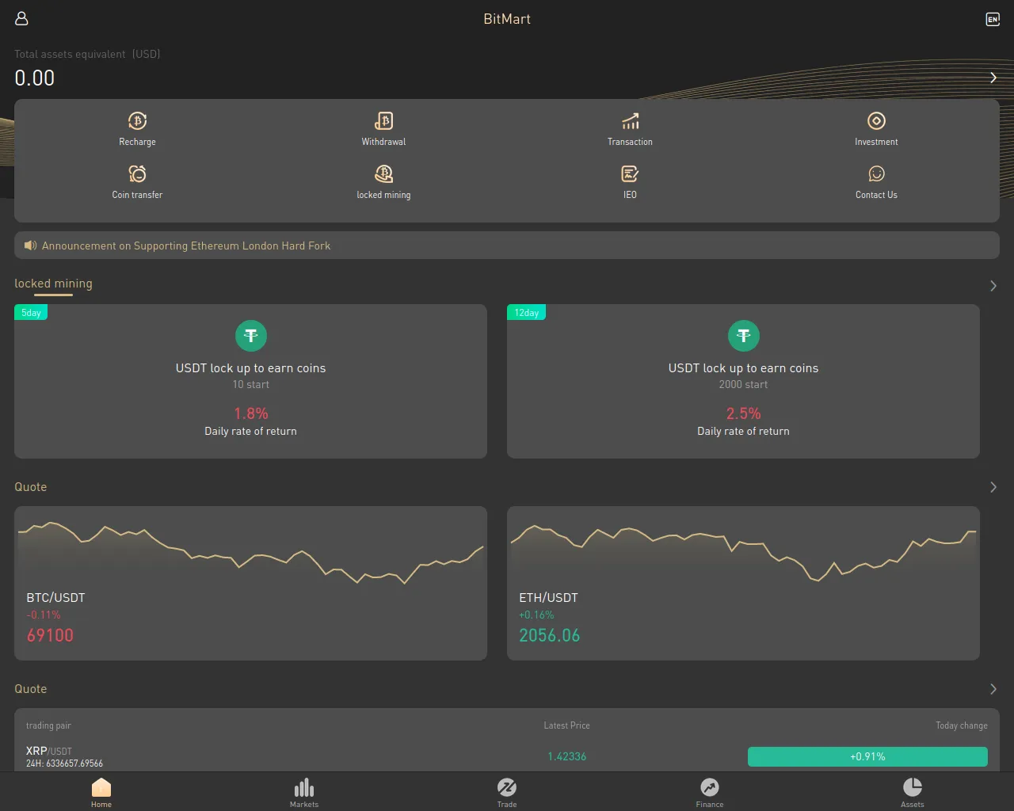The image size is (1014, 811).
Task: Switch to the Finance tab
Action: [x=710, y=792]
